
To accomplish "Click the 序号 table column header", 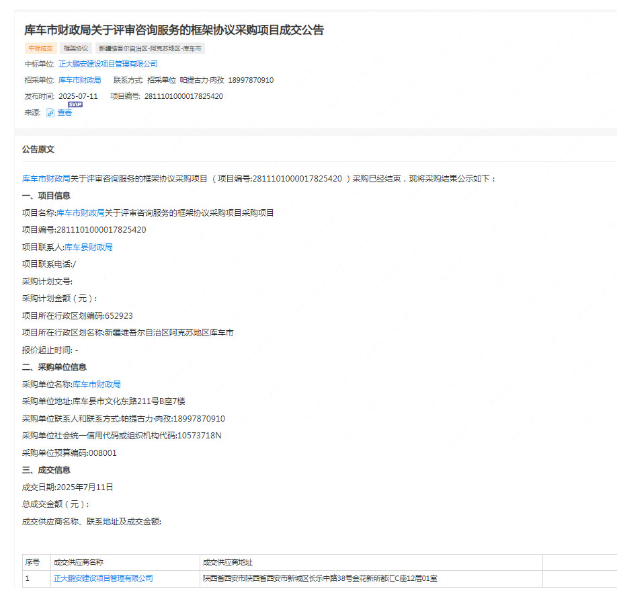I will tap(32, 562).
